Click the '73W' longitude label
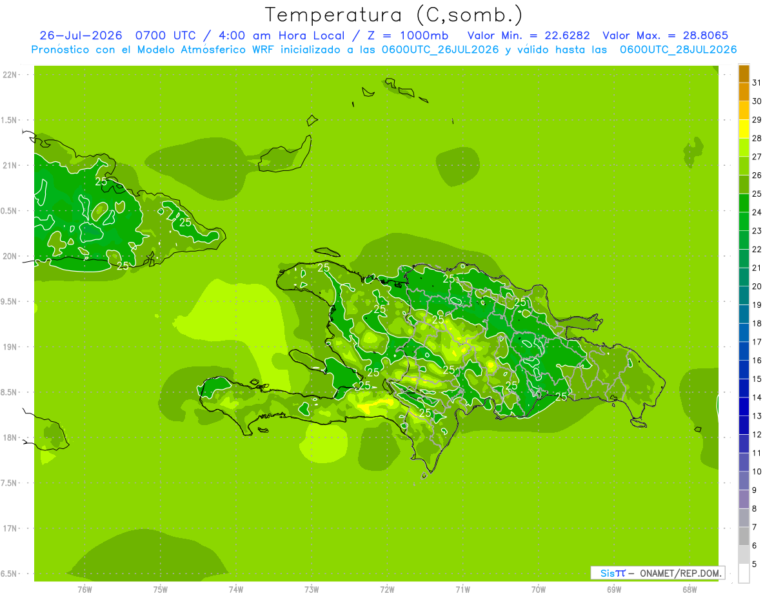 coord(312,589)
